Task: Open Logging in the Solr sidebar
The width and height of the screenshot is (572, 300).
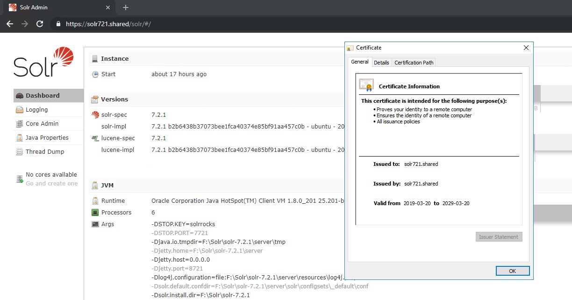Action: tap(49, 109)
